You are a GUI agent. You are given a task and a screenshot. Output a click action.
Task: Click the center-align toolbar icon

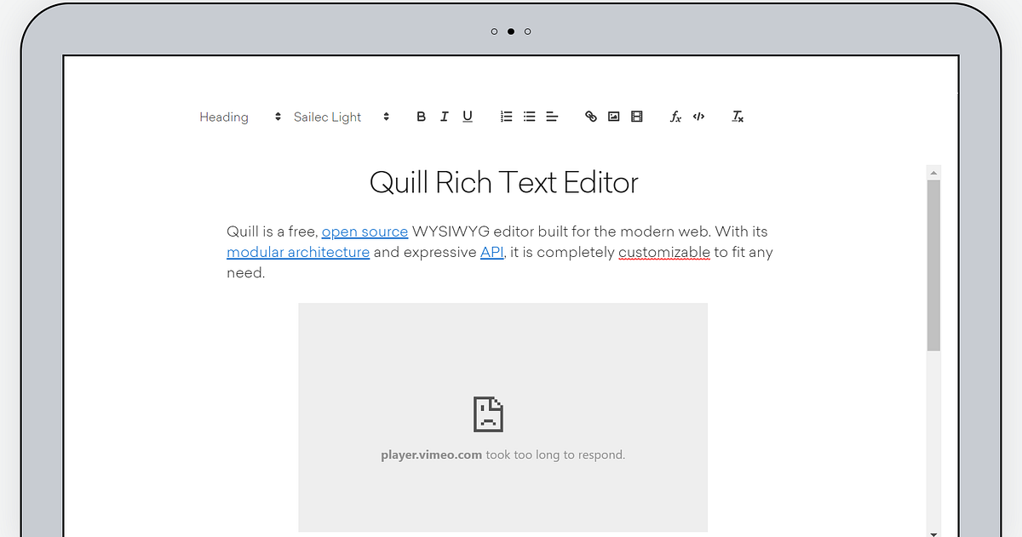coord(552,116)
